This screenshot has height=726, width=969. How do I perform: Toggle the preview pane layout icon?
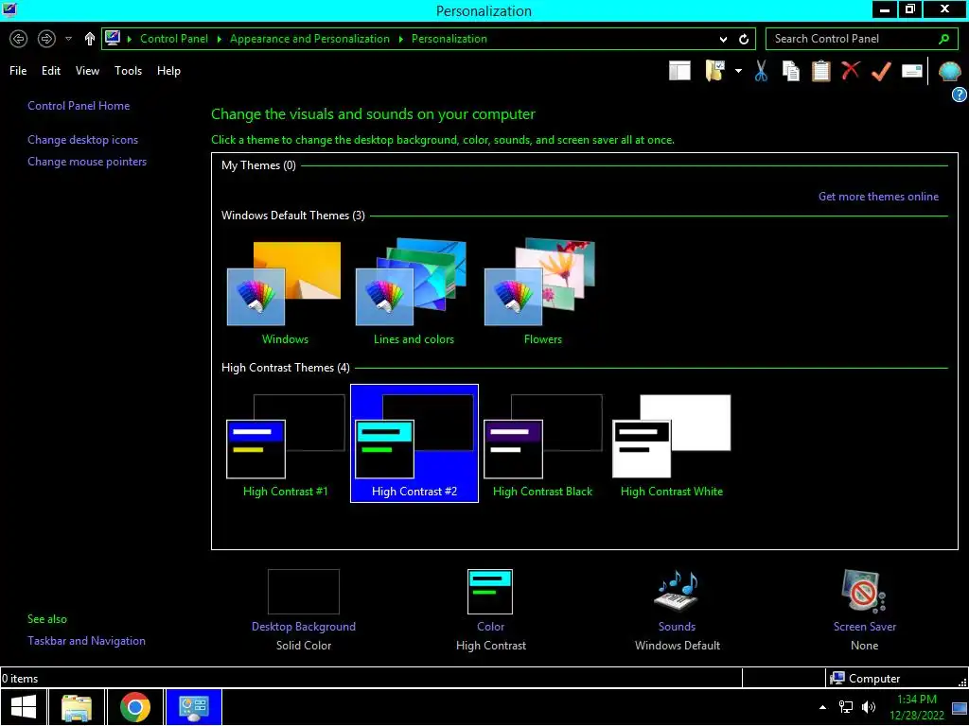point(679,71)
